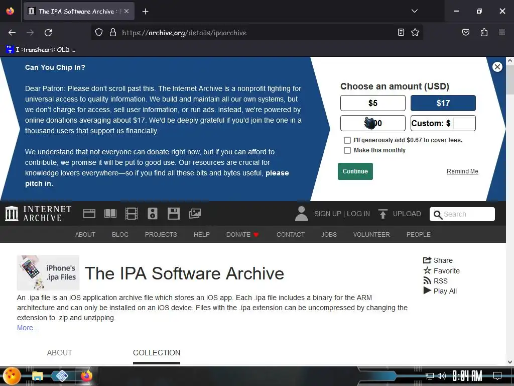The image size is (514, 386).
Task: Open the DONATE nav item
Action: click(x=242, y=235)
